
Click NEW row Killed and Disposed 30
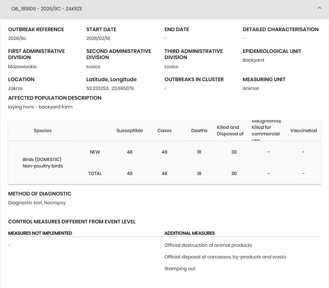click(x=234, y=152)
